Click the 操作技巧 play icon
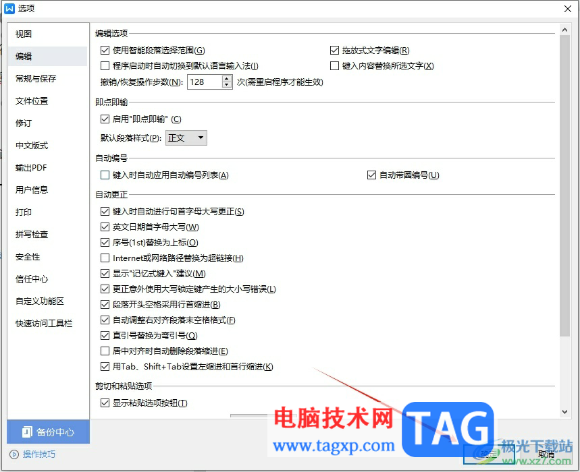Viewport: 580px width, 472px height. tap(14, 454)
